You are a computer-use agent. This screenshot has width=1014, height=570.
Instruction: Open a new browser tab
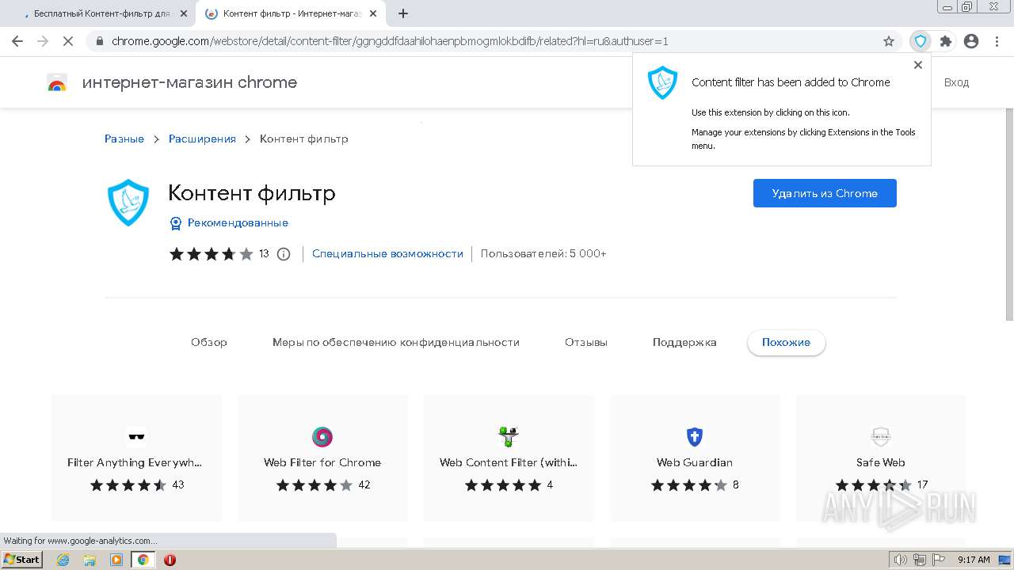(x=403, y=13)
